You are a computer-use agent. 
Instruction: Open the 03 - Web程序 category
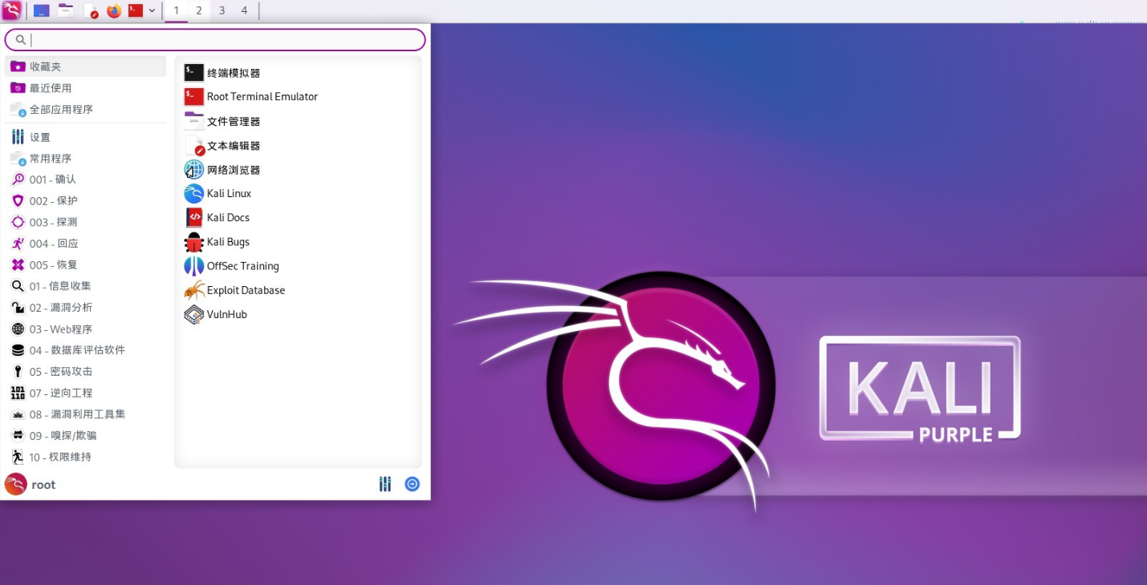[85, 329]
